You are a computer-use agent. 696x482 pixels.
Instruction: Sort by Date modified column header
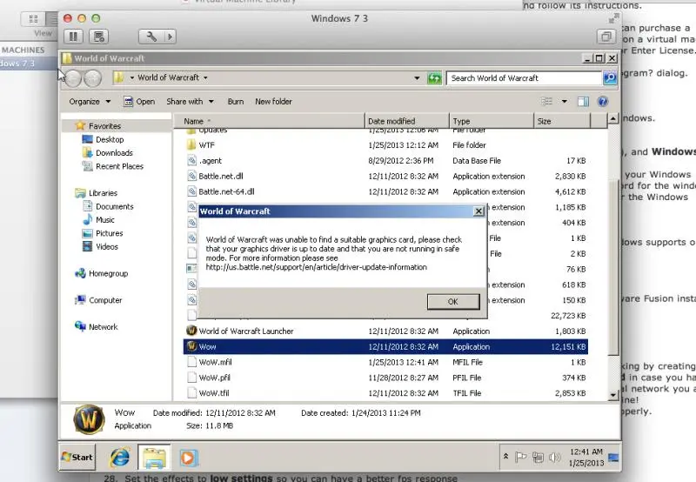point(407,121)
